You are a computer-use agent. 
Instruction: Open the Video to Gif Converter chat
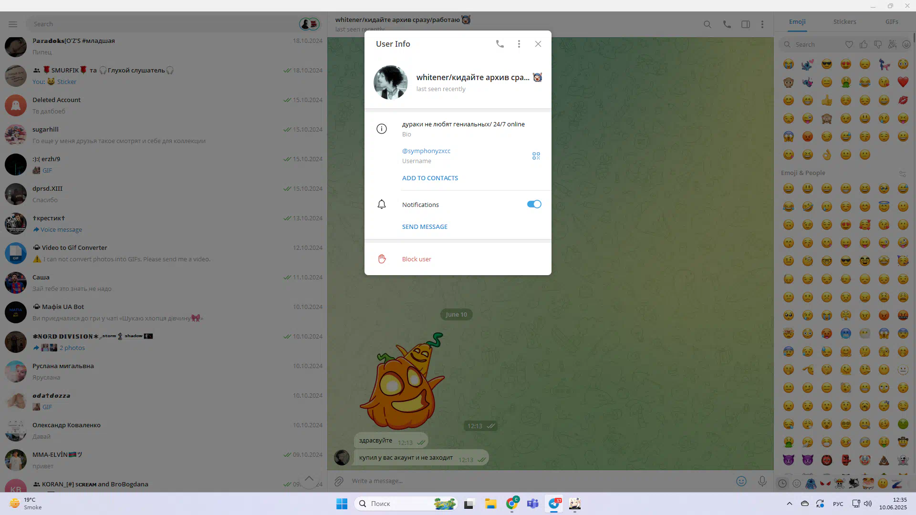[164, 253]
